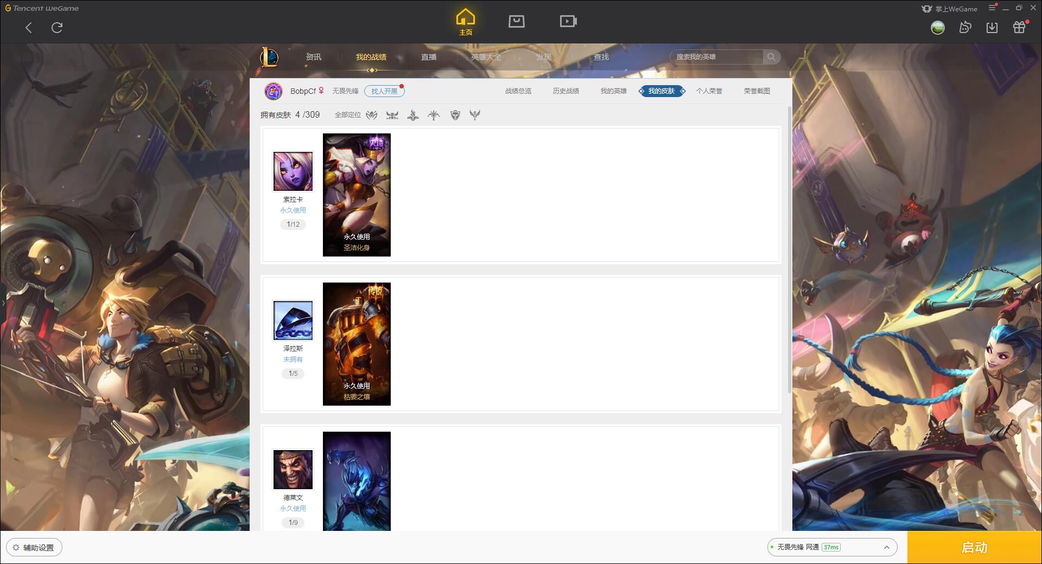1042x564 pixels.
Task: Open the 查找 find tab
Action: (x=601, y=57)
